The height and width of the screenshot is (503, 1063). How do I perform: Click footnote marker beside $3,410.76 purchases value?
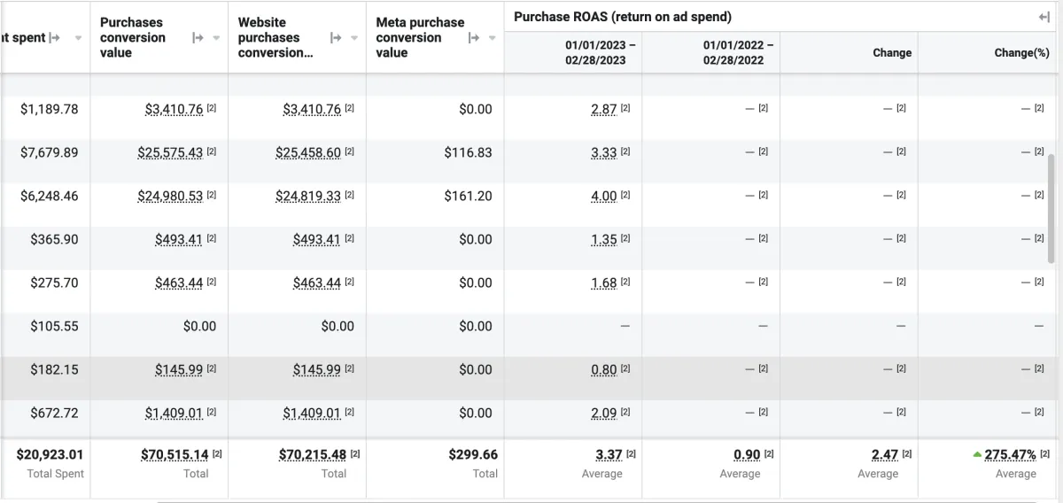click(212, 109)
